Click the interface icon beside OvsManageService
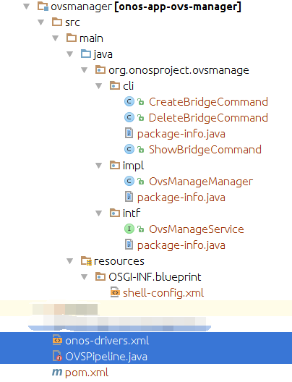The width and height of the screenshot is (292, 382). 129,229
